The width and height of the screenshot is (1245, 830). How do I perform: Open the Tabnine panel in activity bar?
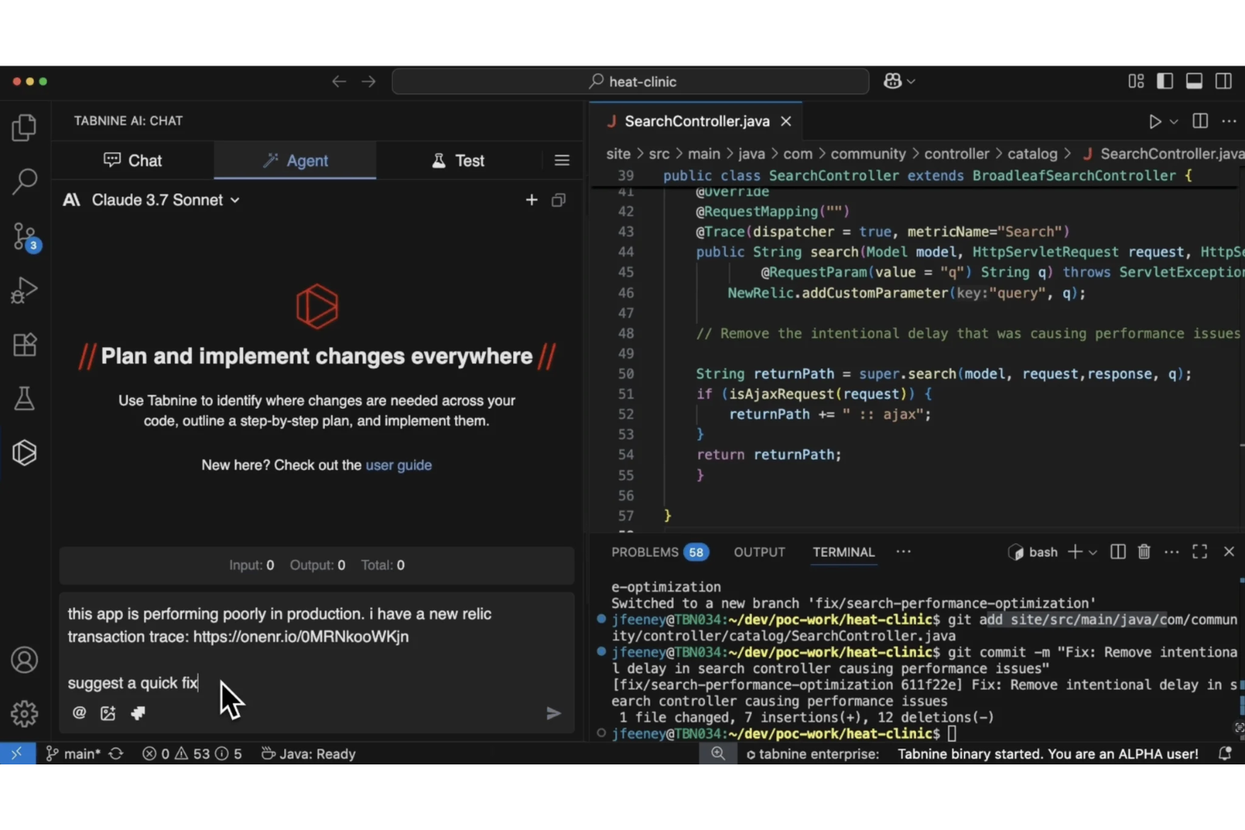24,452
